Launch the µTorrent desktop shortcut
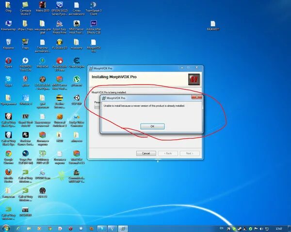Screen dimensions: 291x232 (77, 81)
